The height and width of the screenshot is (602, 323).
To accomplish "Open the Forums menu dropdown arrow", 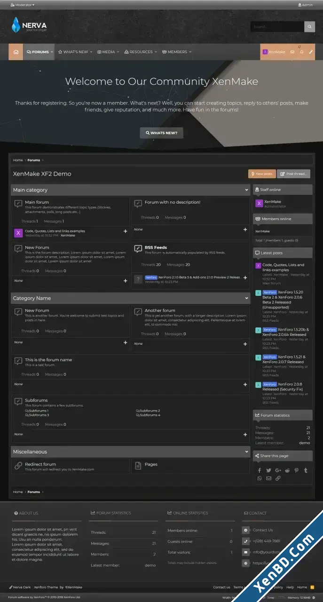I will pyautogui.click(x=52, y=52).
